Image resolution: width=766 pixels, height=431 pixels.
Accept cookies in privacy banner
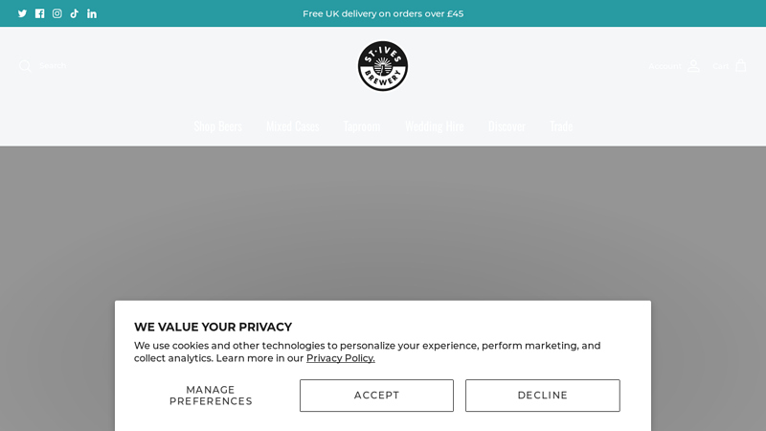click(x=376, y=396)
